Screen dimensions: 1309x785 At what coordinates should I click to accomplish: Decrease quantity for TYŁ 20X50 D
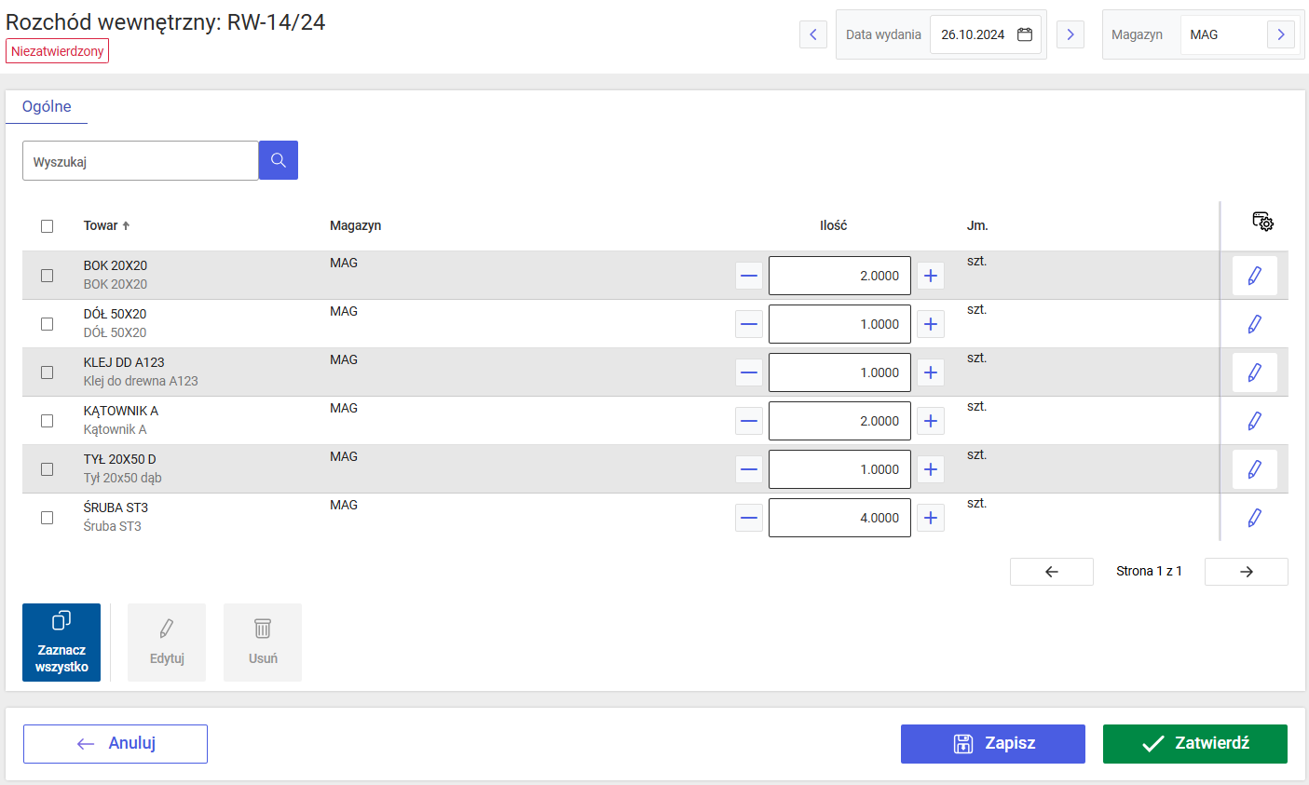[749, 469]
